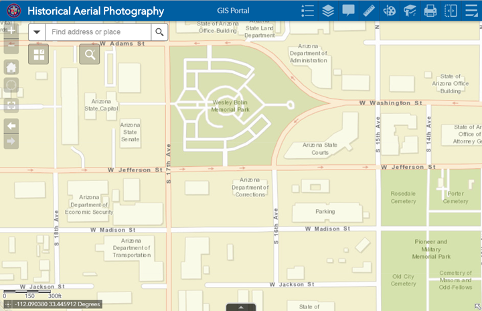
Task: Toggle the My Location circle button
Action: (x=11, y=86)
